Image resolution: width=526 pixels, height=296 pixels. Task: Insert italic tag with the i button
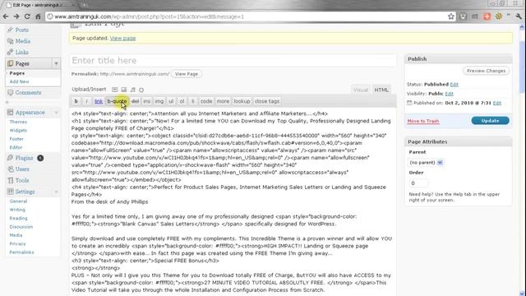pyautogui.click(x=86, y=101)
